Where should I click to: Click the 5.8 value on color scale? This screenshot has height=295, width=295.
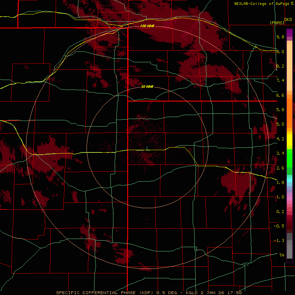pyautogui.click(x=280, y=110)
